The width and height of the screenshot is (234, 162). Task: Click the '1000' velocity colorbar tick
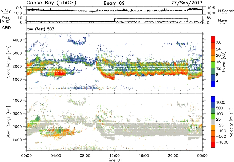[221, 102]
